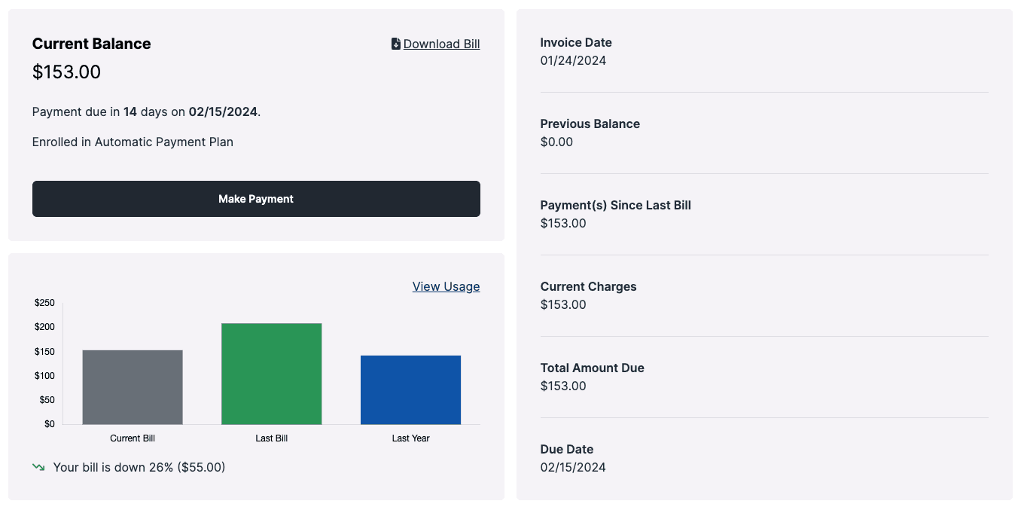Click the $0 y-axis label

(x=50, y=424)
